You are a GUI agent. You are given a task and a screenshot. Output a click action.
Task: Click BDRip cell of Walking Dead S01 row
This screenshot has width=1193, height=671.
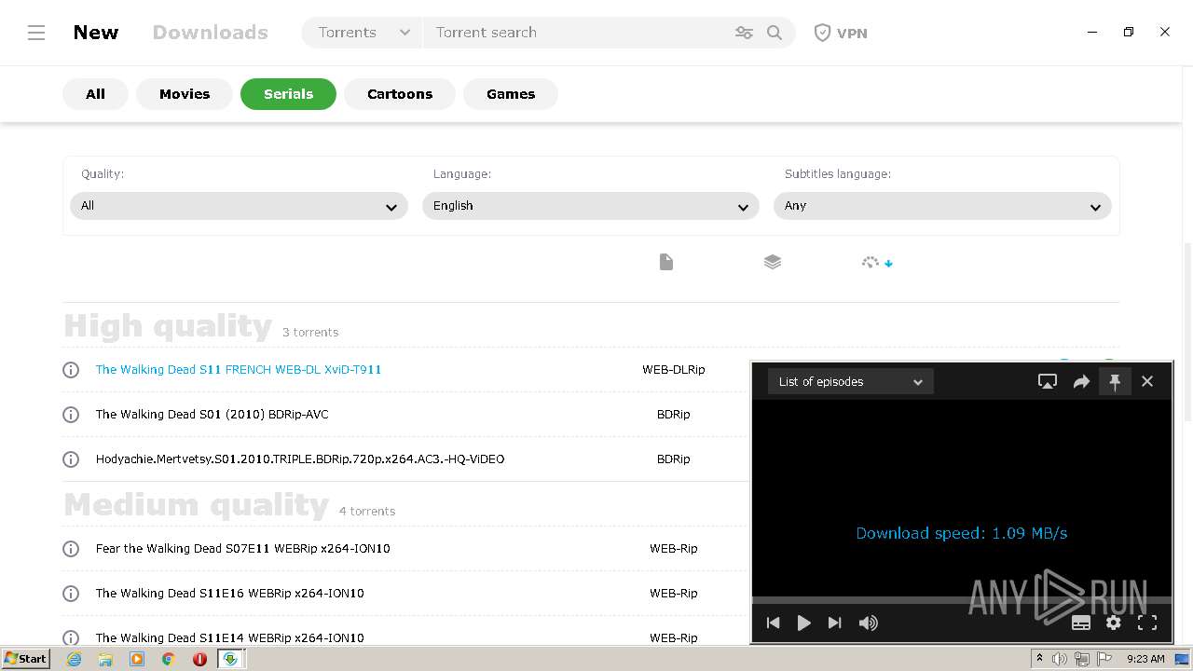tap(673, 415)
